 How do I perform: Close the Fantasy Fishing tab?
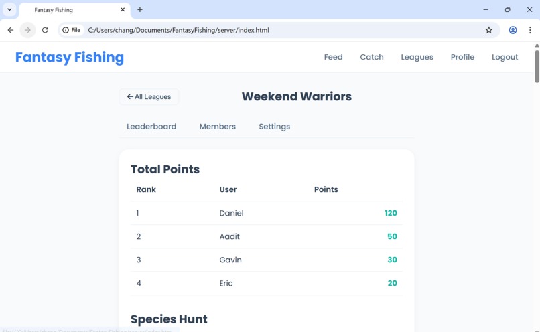(x=123, y=9)
